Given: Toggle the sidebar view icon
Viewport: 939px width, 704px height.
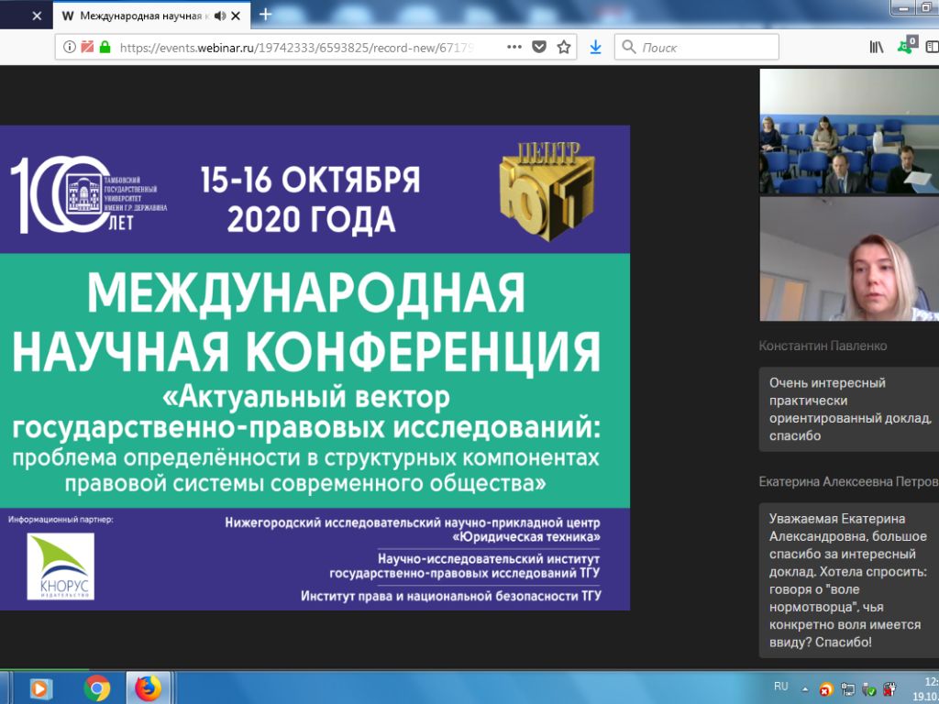Looking at the screenshot, I should [933, 47].
